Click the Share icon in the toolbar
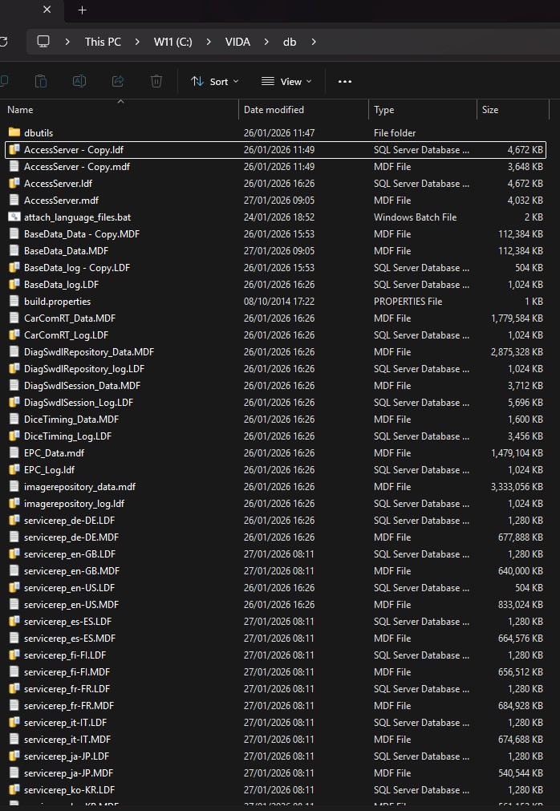Viewport: 560px width, 811px height. [x=118, y=81]
